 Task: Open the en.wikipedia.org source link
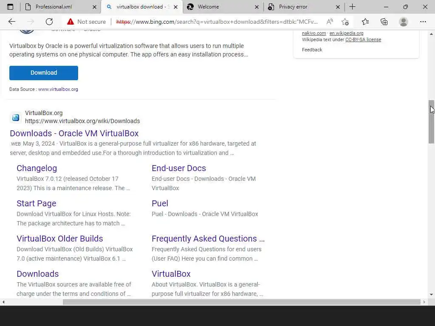346,33
